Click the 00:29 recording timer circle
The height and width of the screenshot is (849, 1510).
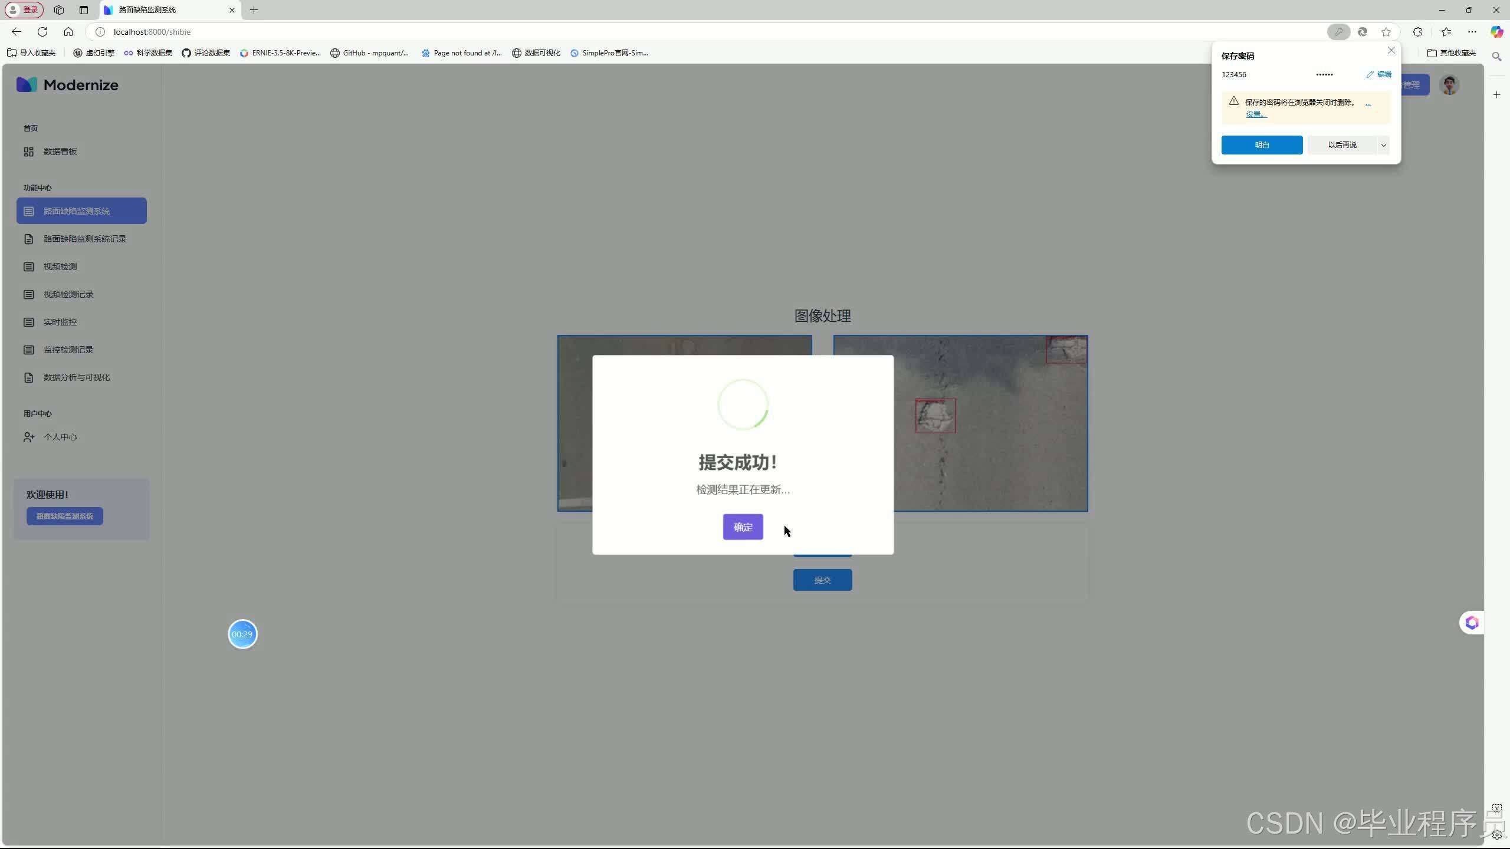[x=242, y=634]
